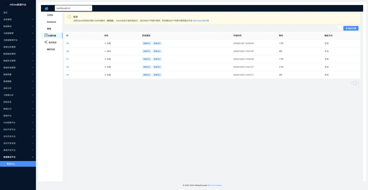
Task: Open build record #7
Action: [68, 59]
